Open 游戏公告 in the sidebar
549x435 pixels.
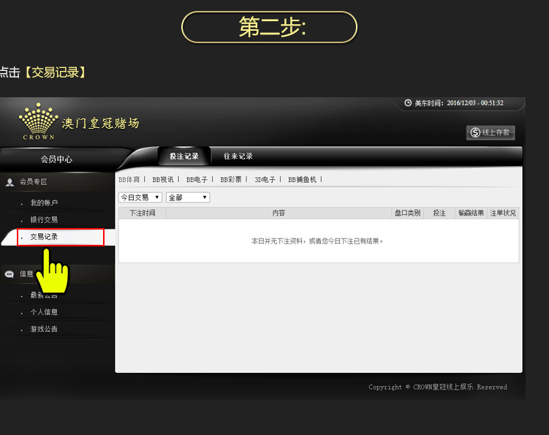[44, 329]
